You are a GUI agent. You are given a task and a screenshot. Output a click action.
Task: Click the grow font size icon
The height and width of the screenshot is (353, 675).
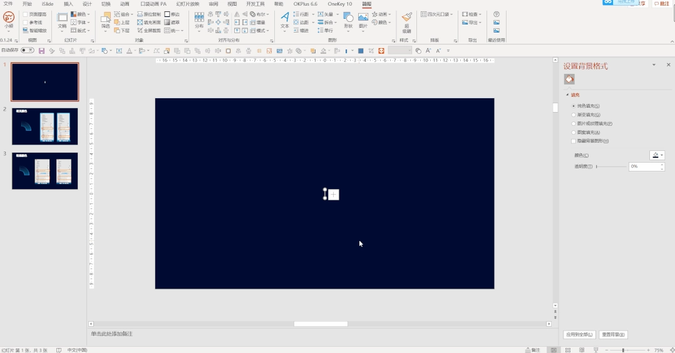click(428, 51)
